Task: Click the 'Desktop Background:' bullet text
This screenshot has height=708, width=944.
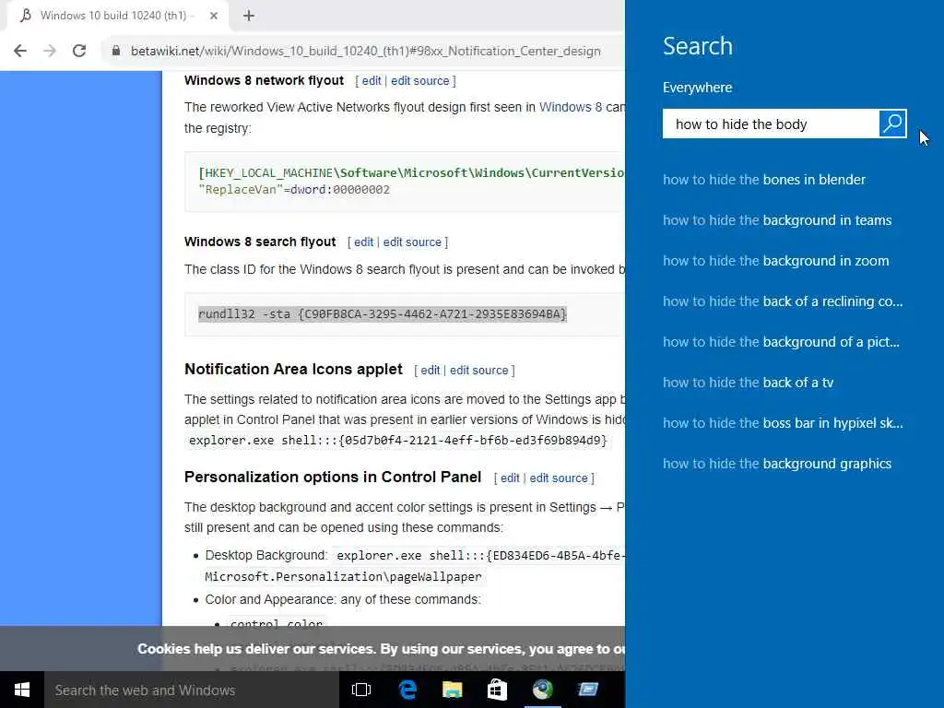Action: pos(266,555)
